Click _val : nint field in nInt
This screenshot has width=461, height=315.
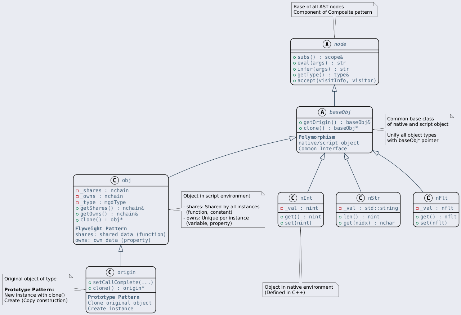pos(301,208)
